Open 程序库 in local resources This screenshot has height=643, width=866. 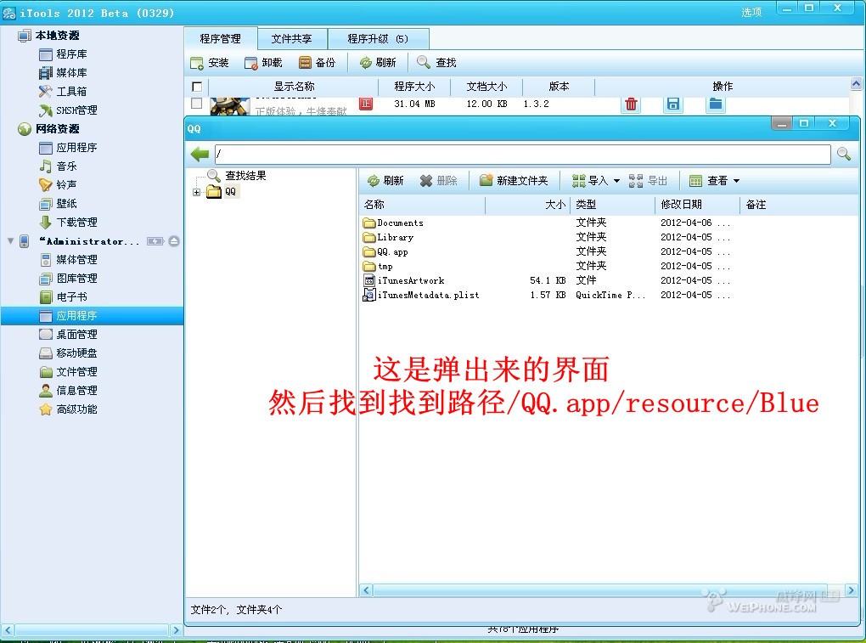(x=63, y=54)
